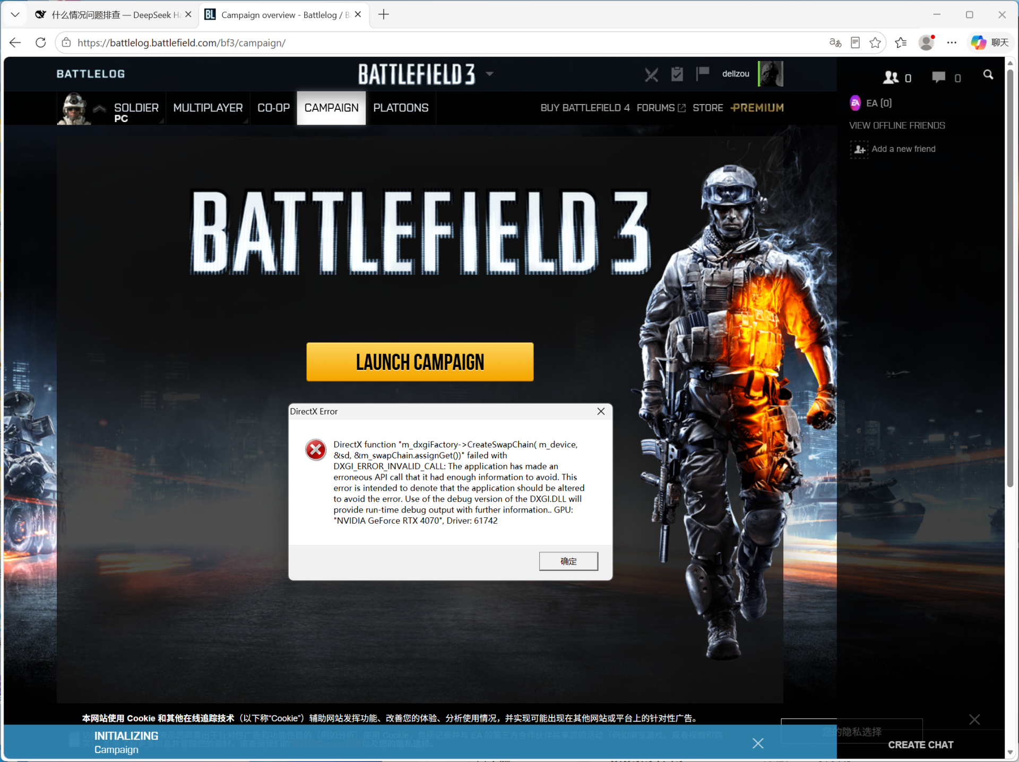
Task: Open the Copilot 聊天 button
Action: (990, 43)
